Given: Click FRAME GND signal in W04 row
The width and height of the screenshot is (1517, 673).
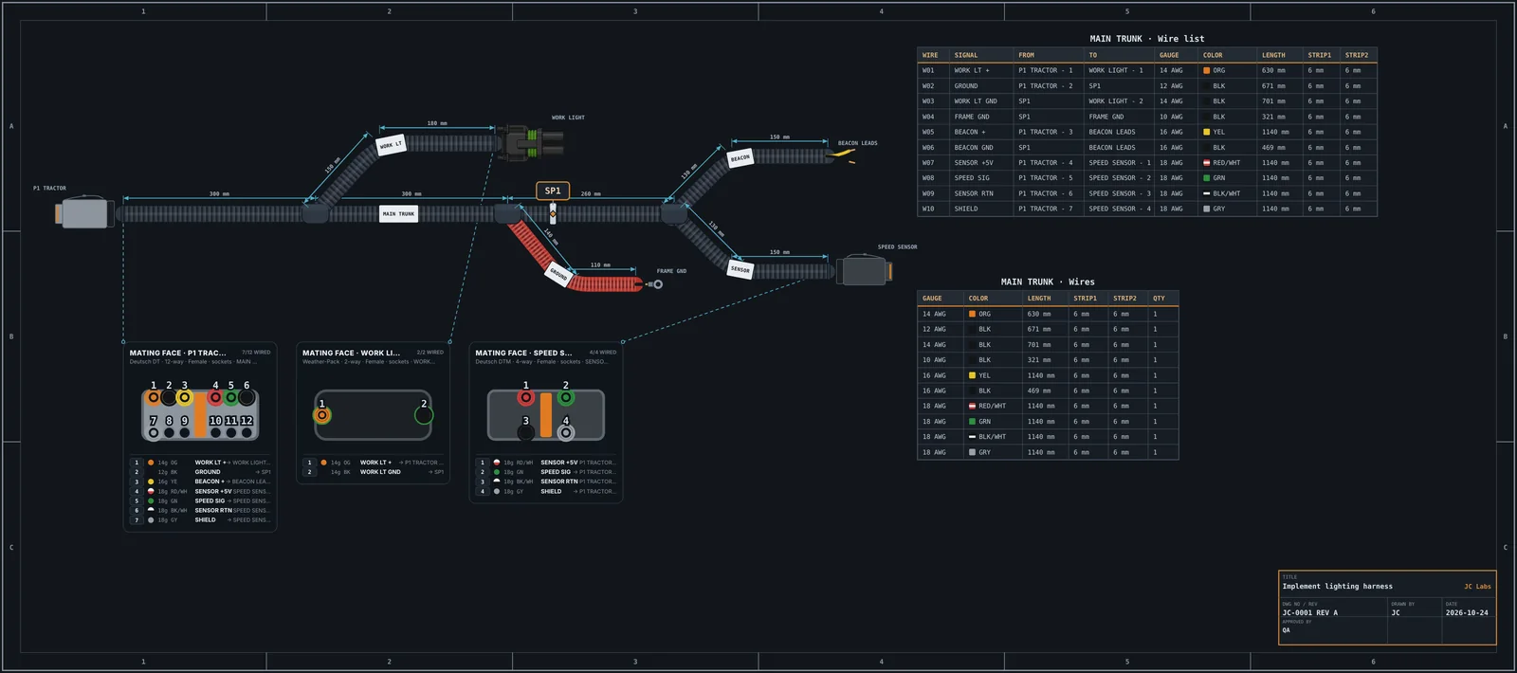Looking at the screenshot, I should click(x=972, y=117).
